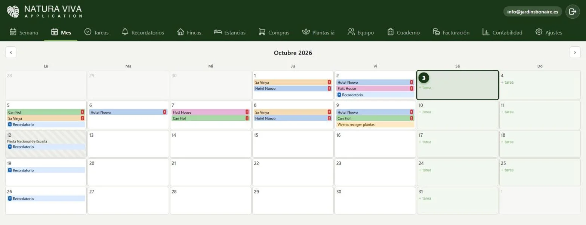
Task: Go to the Contabilidad tab
Action: click(x=502, y=32)
